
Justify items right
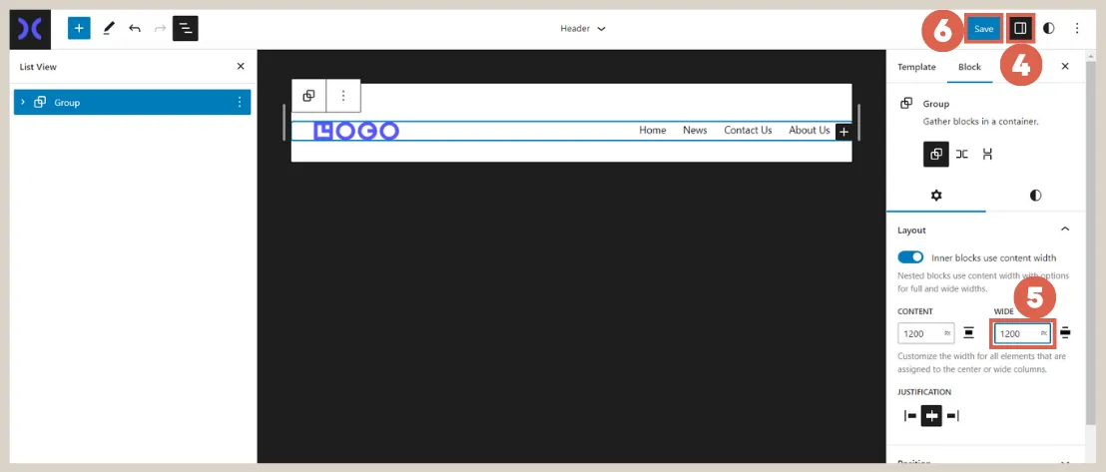pos(952,416)
